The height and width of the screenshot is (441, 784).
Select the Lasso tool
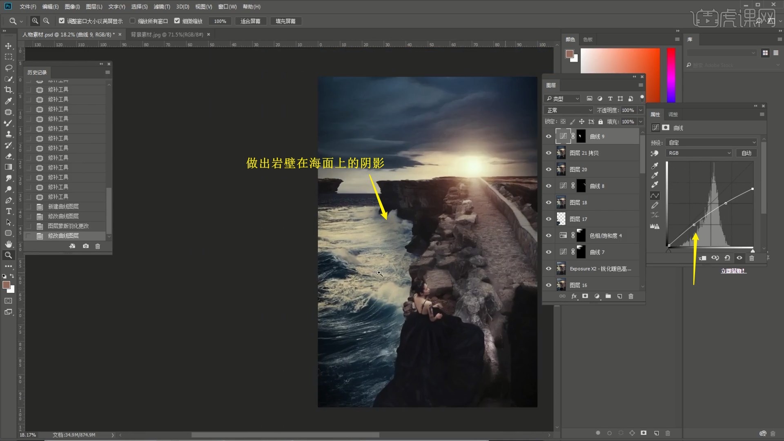(x=8, y=68)
